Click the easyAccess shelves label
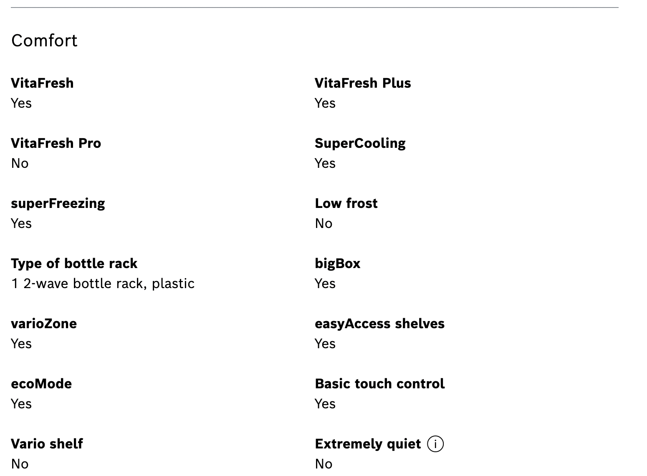647x476 pixels. tap(379, 324)
